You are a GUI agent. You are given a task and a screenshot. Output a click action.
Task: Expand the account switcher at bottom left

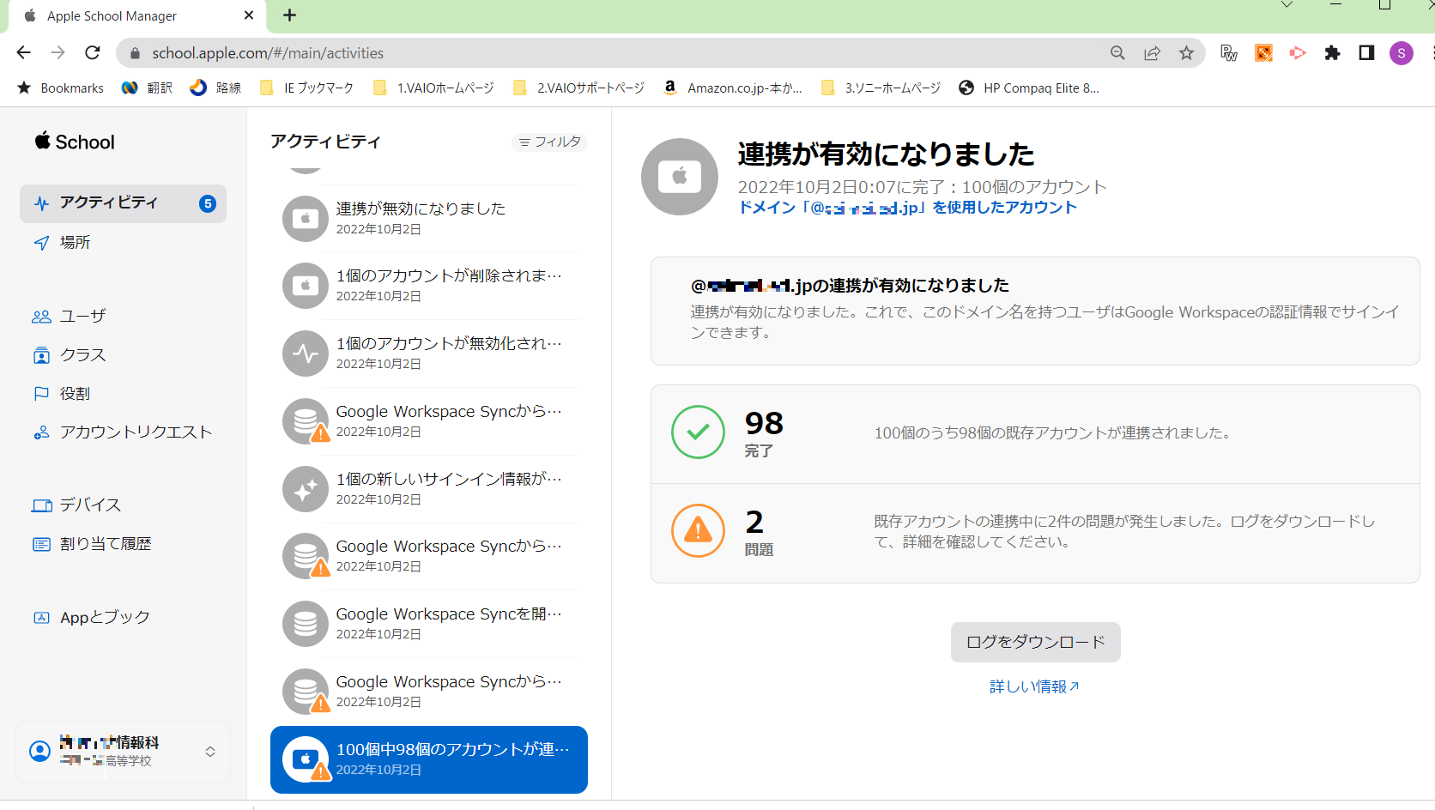tap(209, 752)
